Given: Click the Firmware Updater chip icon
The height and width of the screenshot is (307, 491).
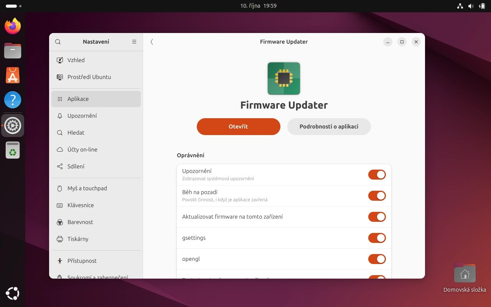Looking at the screenshot, I should [284, 78].
